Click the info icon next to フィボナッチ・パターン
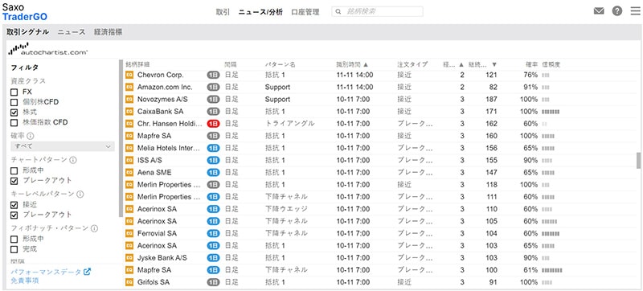The height and width of the screenshot is (291, 643). [x=94, y=228]
